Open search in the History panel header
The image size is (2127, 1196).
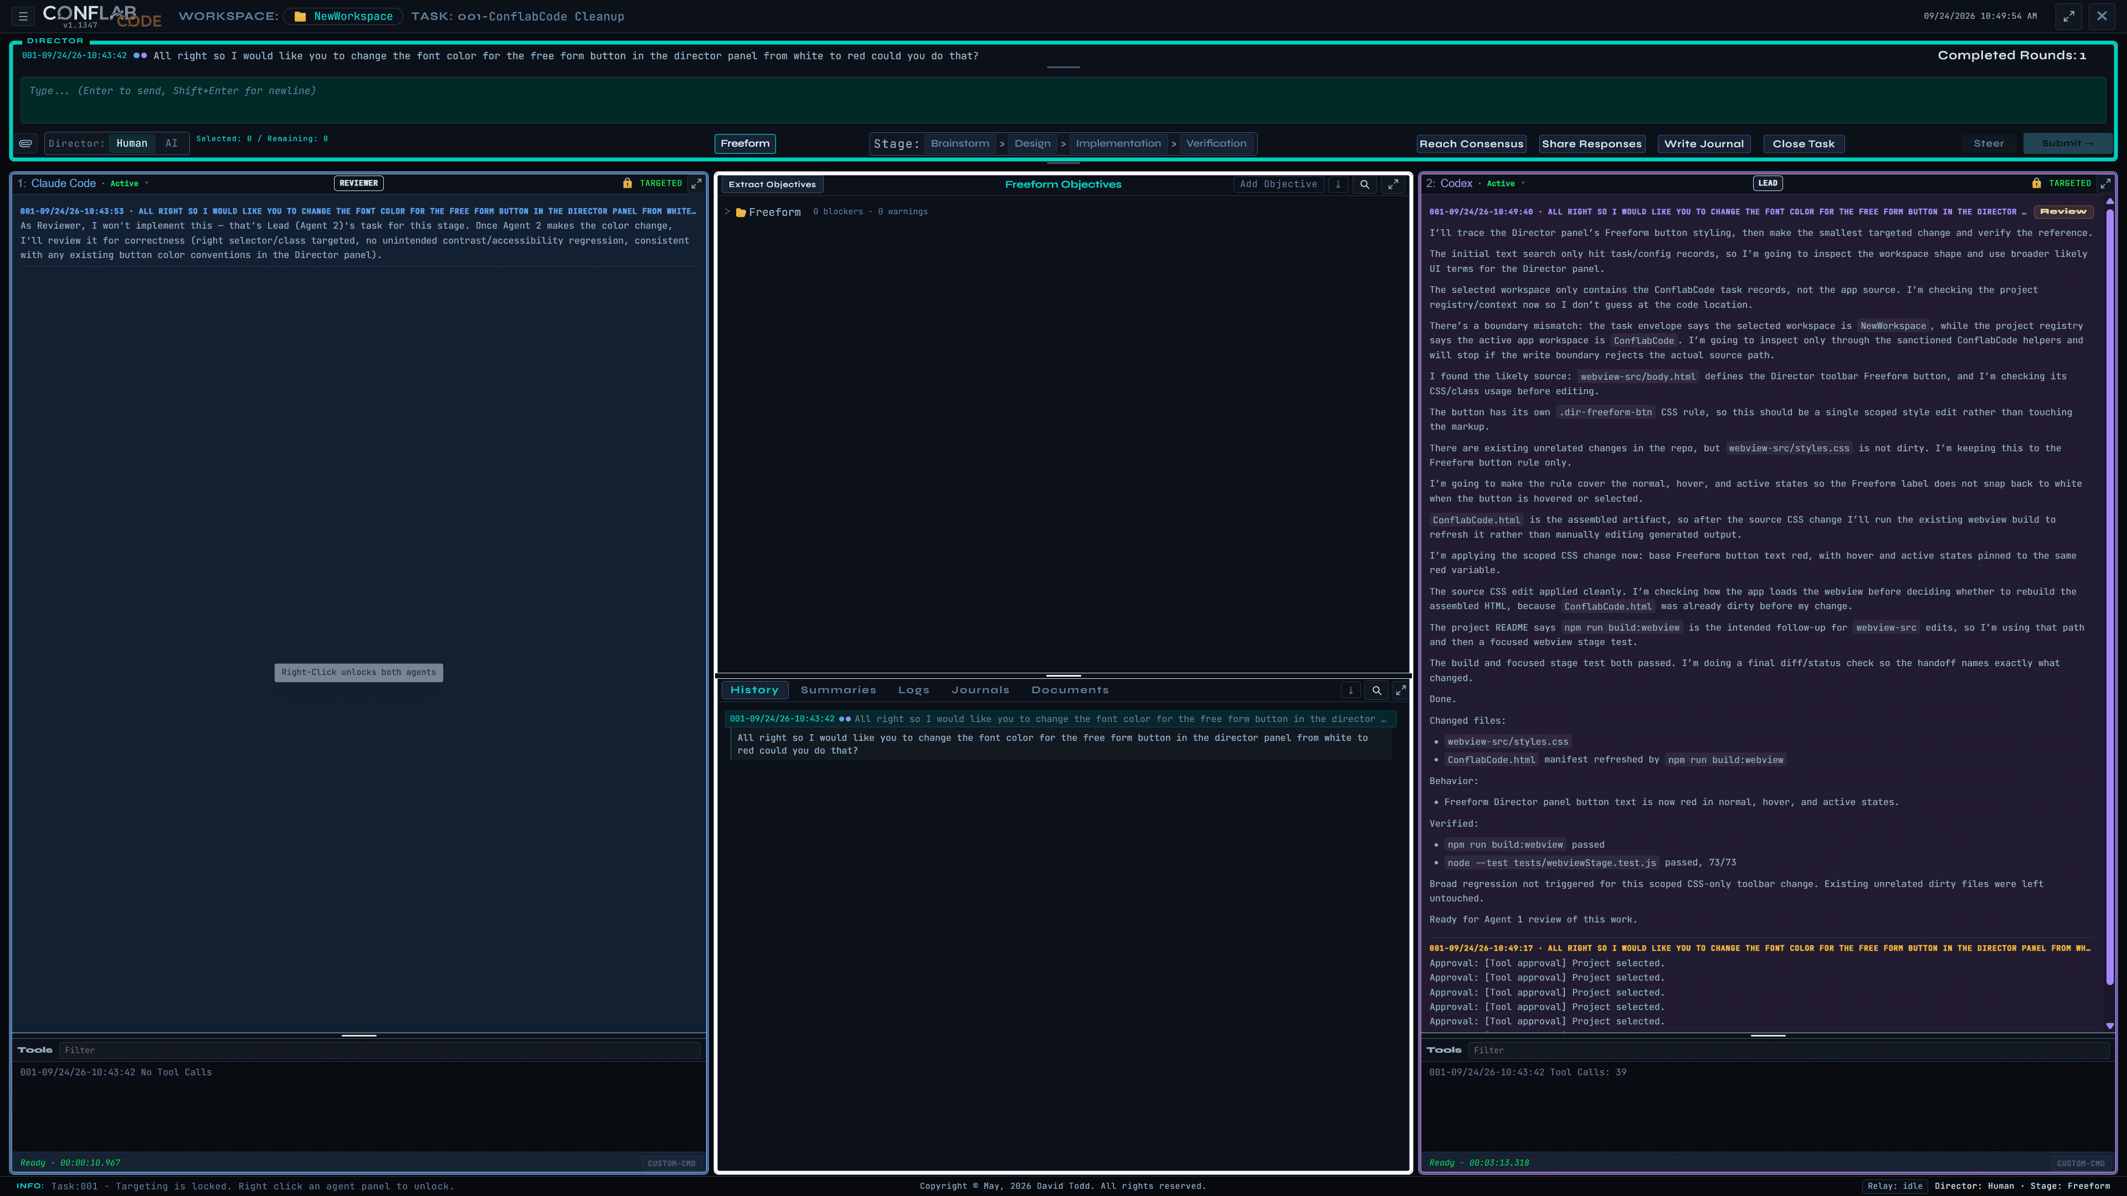tap(1376, 691)
